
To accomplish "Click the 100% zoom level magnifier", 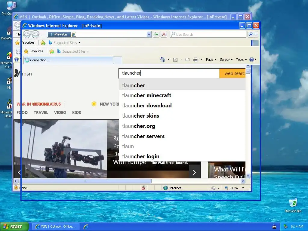I will [226, 188].
